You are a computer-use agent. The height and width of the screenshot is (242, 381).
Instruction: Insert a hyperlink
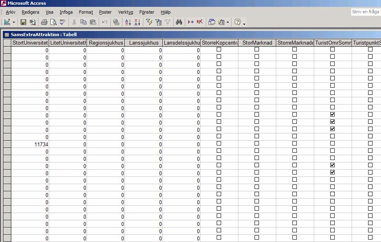[x=116, y=22]
